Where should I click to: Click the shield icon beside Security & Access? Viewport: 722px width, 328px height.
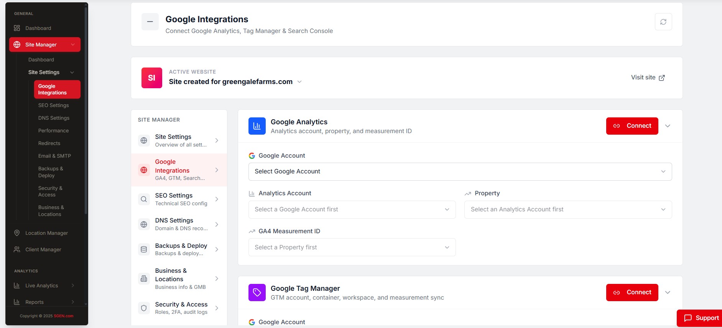pyautogui.click(x=144, y=308)
